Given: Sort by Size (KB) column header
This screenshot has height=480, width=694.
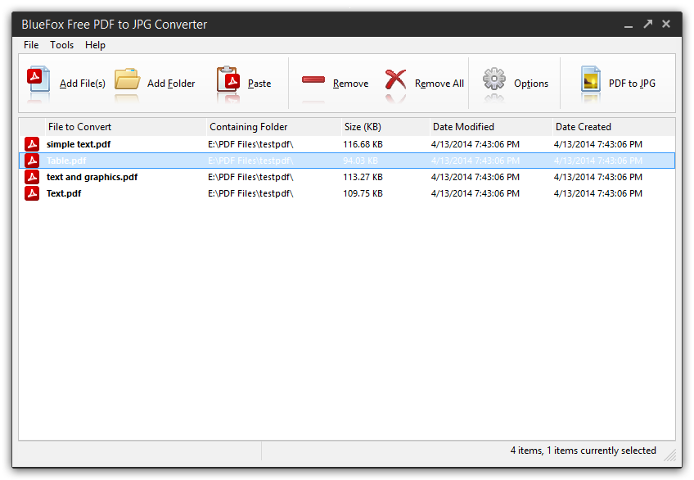Looking at the screenshot, I should click(x=385, y=127).
